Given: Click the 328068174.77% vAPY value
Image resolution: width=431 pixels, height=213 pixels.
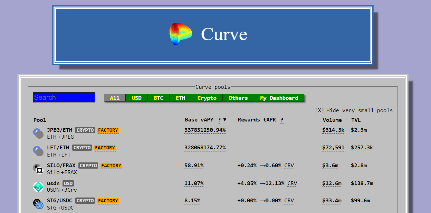Looking at the screenshot, I should click(x=205, y=148).
